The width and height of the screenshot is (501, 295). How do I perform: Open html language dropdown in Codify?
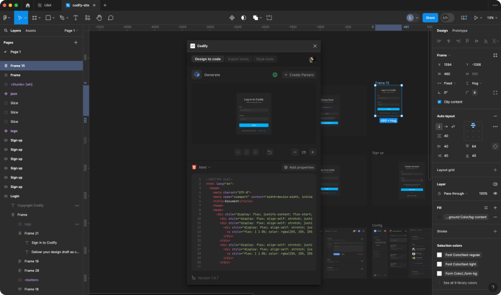point(204,167)
